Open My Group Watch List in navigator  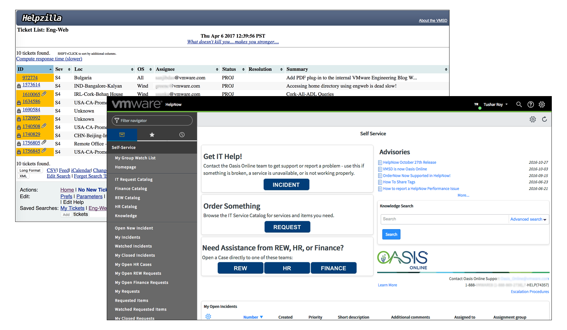coord(135,158)
